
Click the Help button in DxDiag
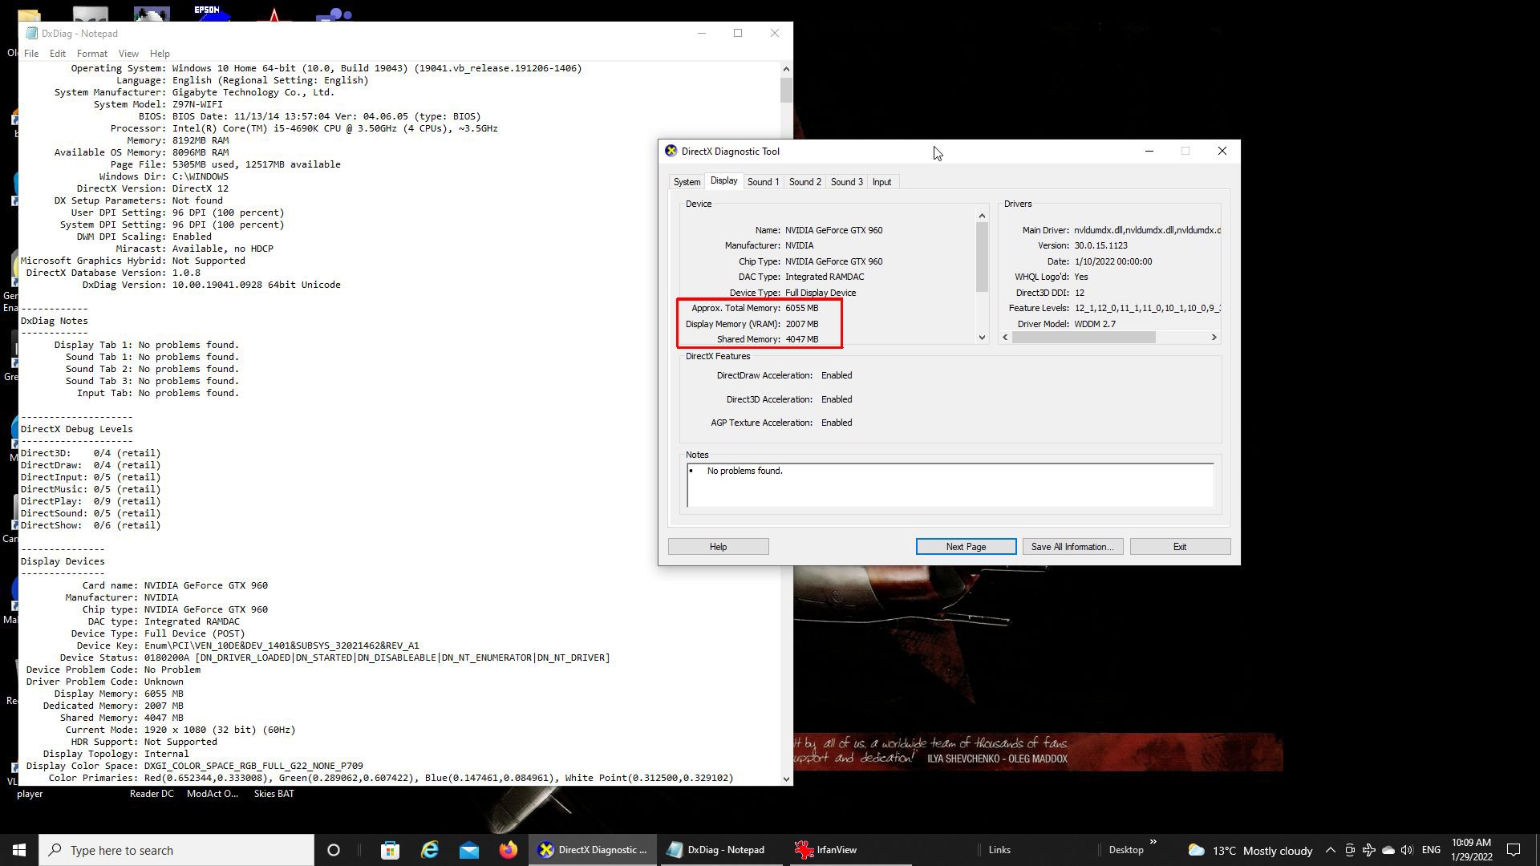point(718,547)
